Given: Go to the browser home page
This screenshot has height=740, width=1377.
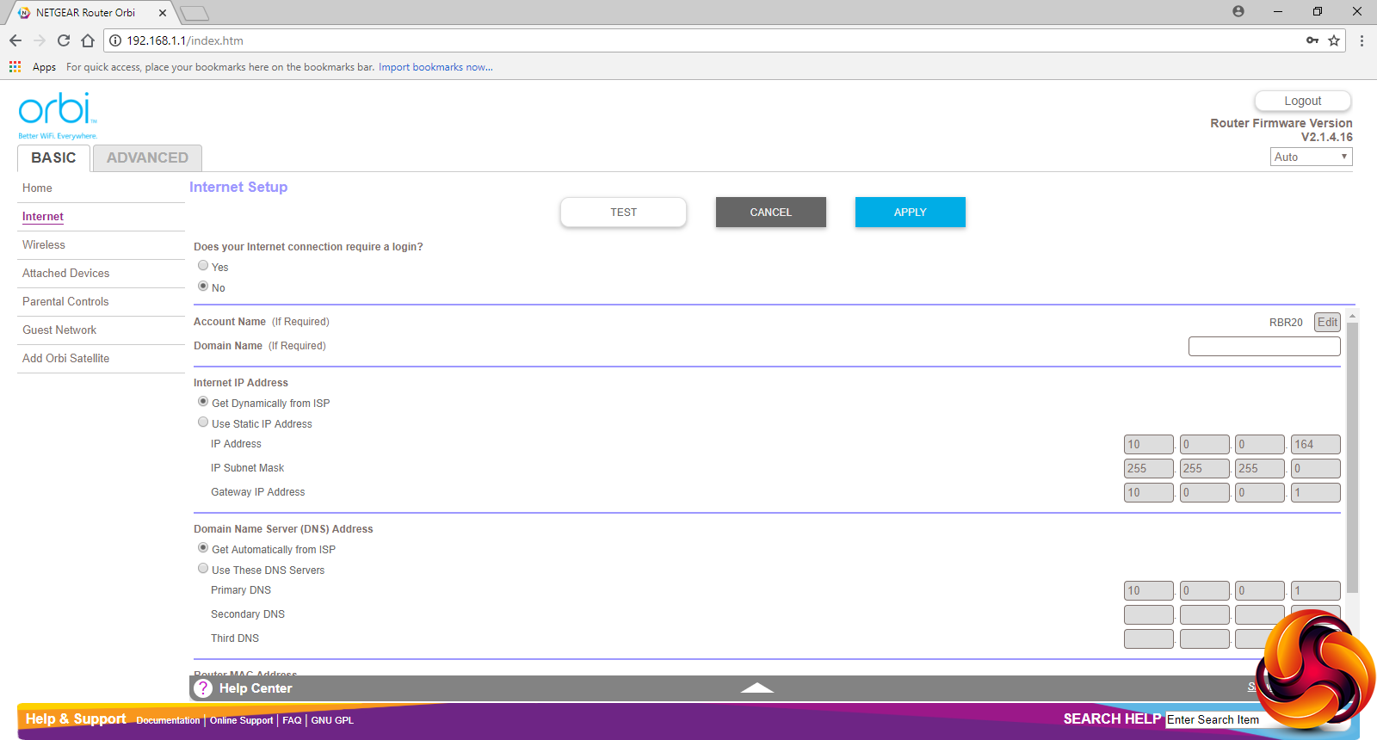Looking at the screenshot, I should (88, 40).
